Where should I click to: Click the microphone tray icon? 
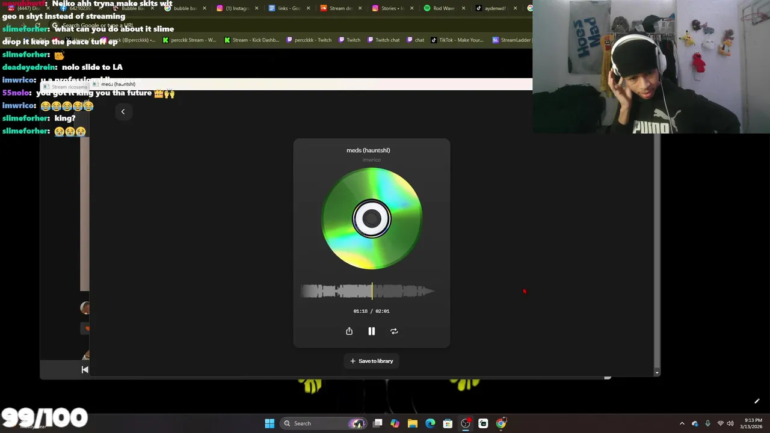(x=708, y=423)
